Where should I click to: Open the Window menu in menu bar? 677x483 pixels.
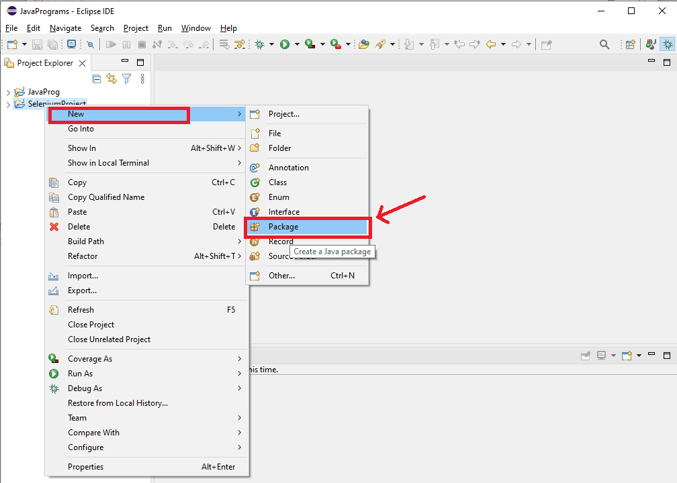[195, 28]
